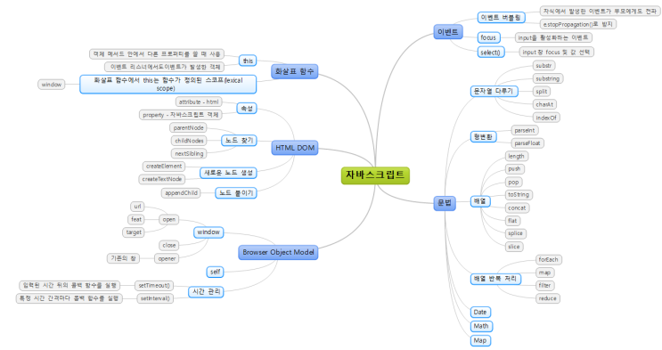Select the forEach leaf node
The image size is (662, 350).
click(549, 260)
